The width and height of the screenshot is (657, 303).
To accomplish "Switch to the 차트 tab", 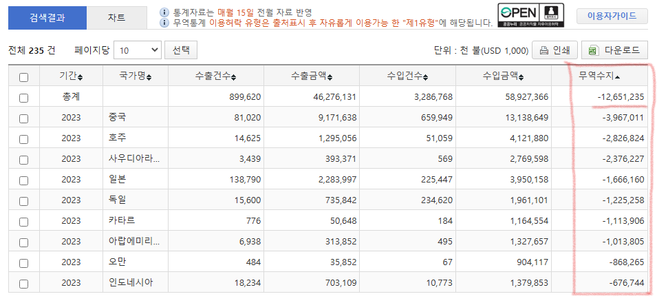I will click(116, 18).
